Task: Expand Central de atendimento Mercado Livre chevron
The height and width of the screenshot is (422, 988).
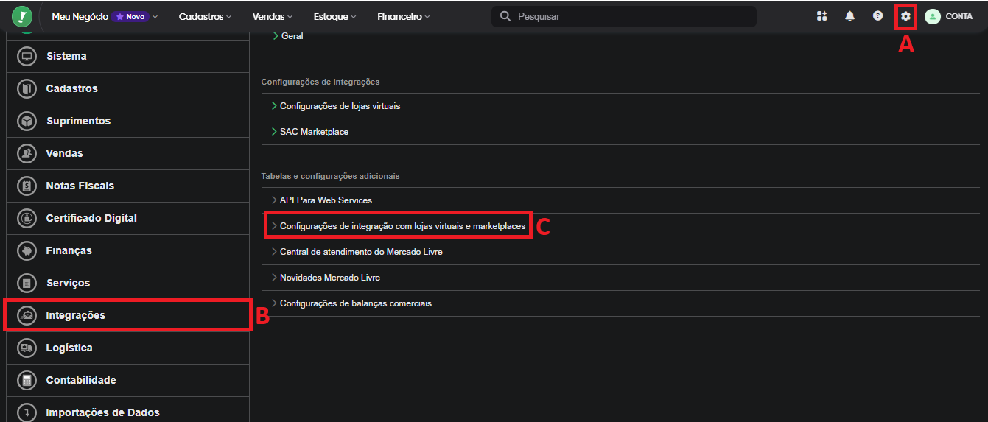Action: click(x=274, y=252)
